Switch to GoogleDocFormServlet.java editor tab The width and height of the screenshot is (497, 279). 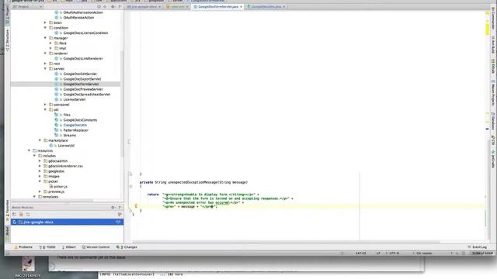tap(217, 7)
